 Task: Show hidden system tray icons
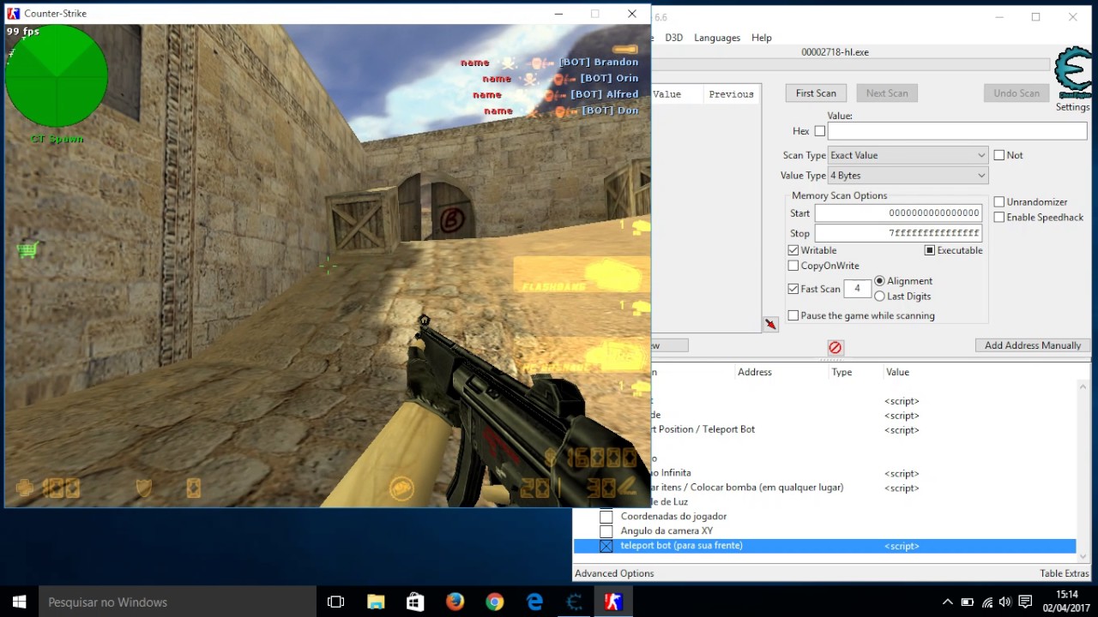pos(947,602)
